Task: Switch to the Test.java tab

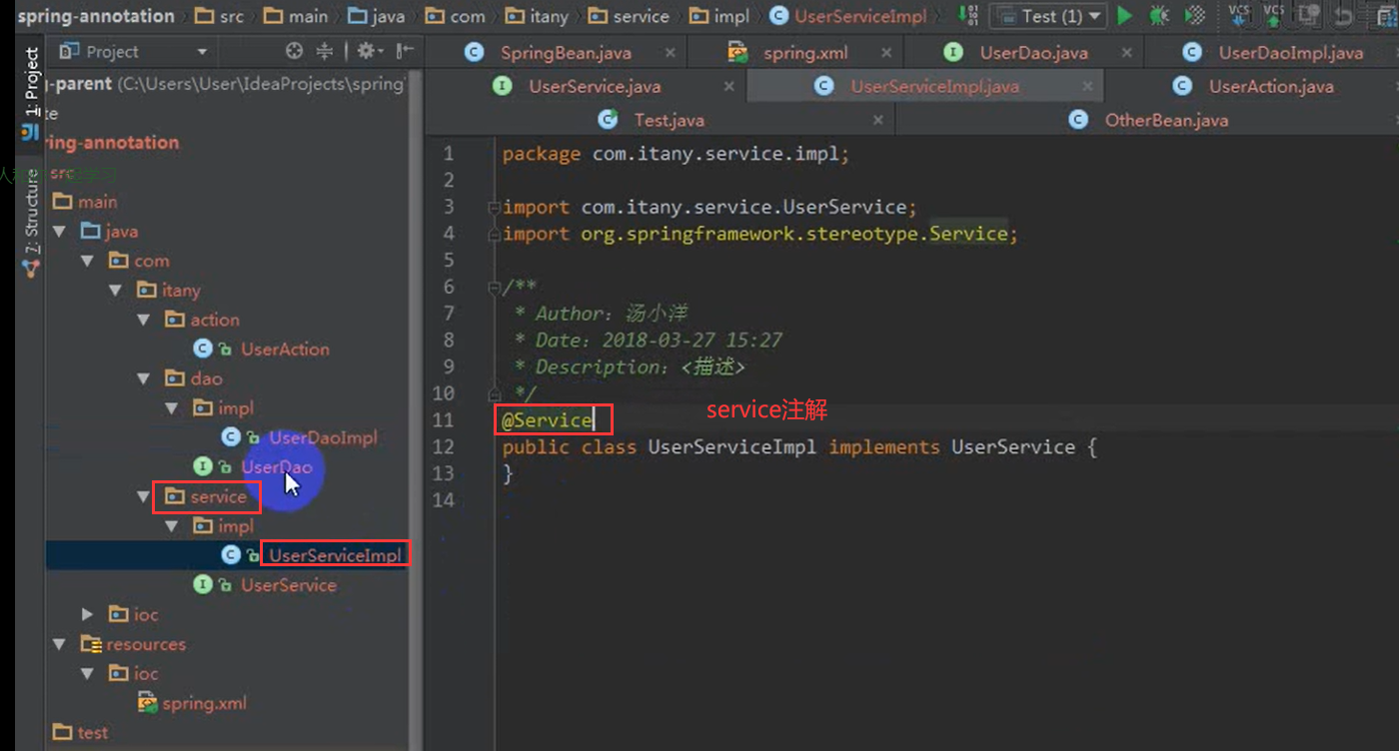Action: tap(669, 120)
